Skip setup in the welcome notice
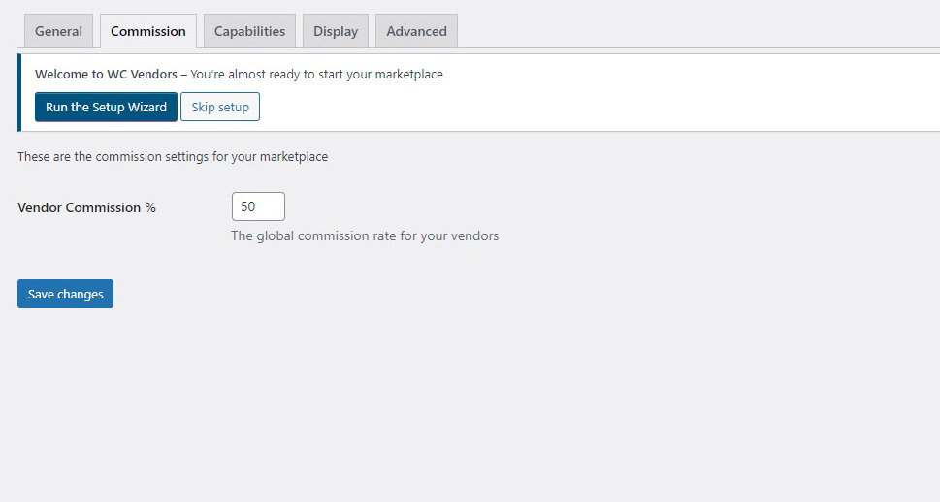Viewport: 940px width, 502px height. click(220, 107)
